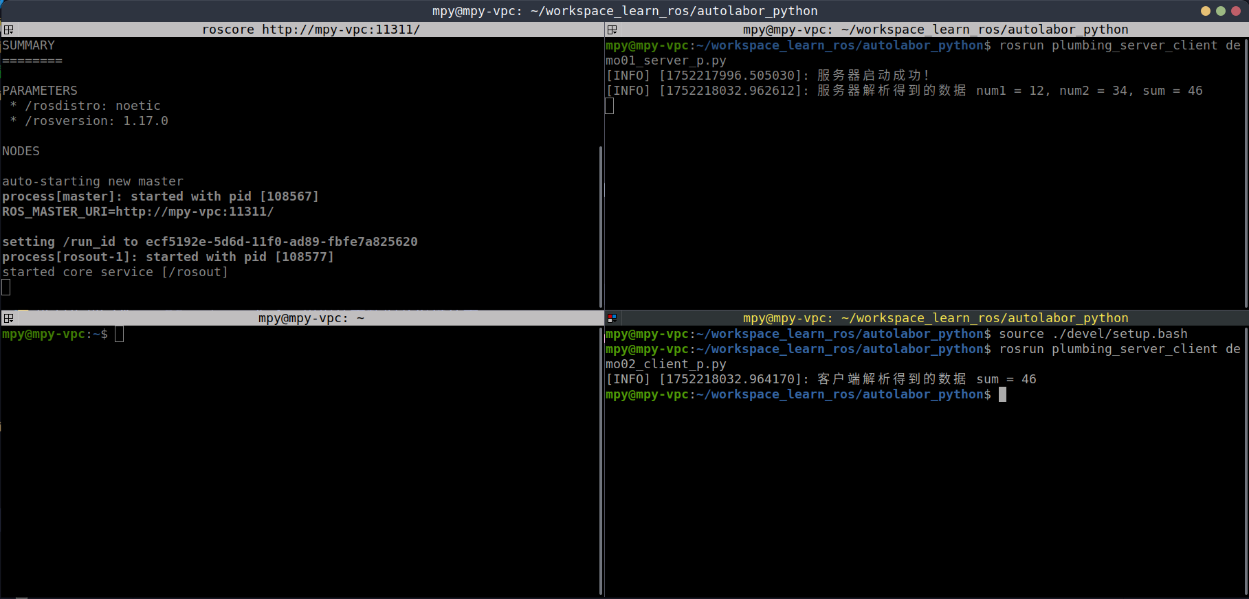Click grouping icon of bottom-left home terminal
Viewport: 1249px width, 599px height.
(x=8, y=318)
